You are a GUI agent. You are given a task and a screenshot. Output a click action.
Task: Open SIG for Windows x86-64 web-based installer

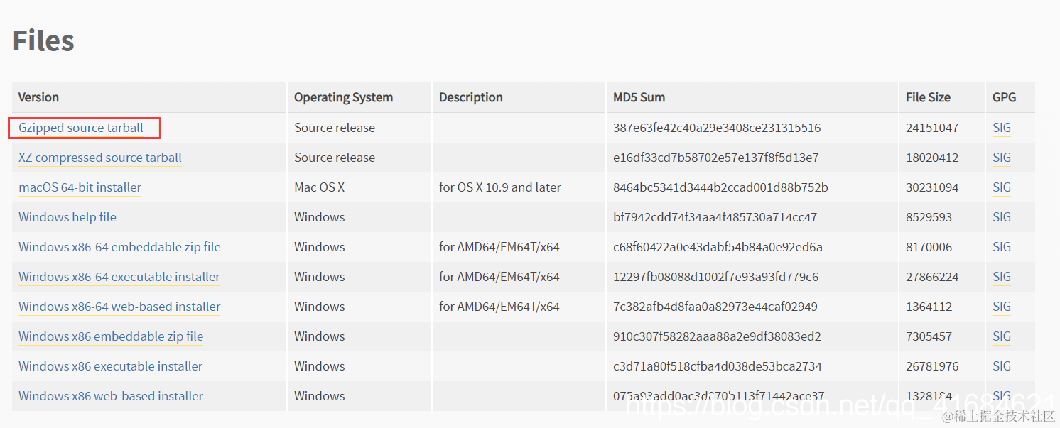pos(1002,307)
